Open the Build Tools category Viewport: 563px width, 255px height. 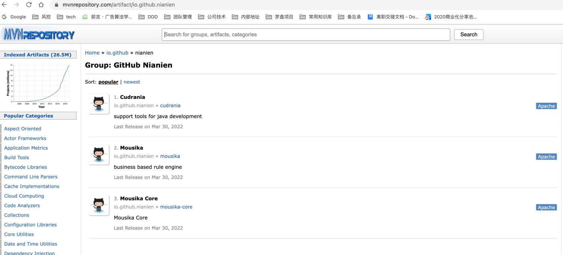(17, 157)
